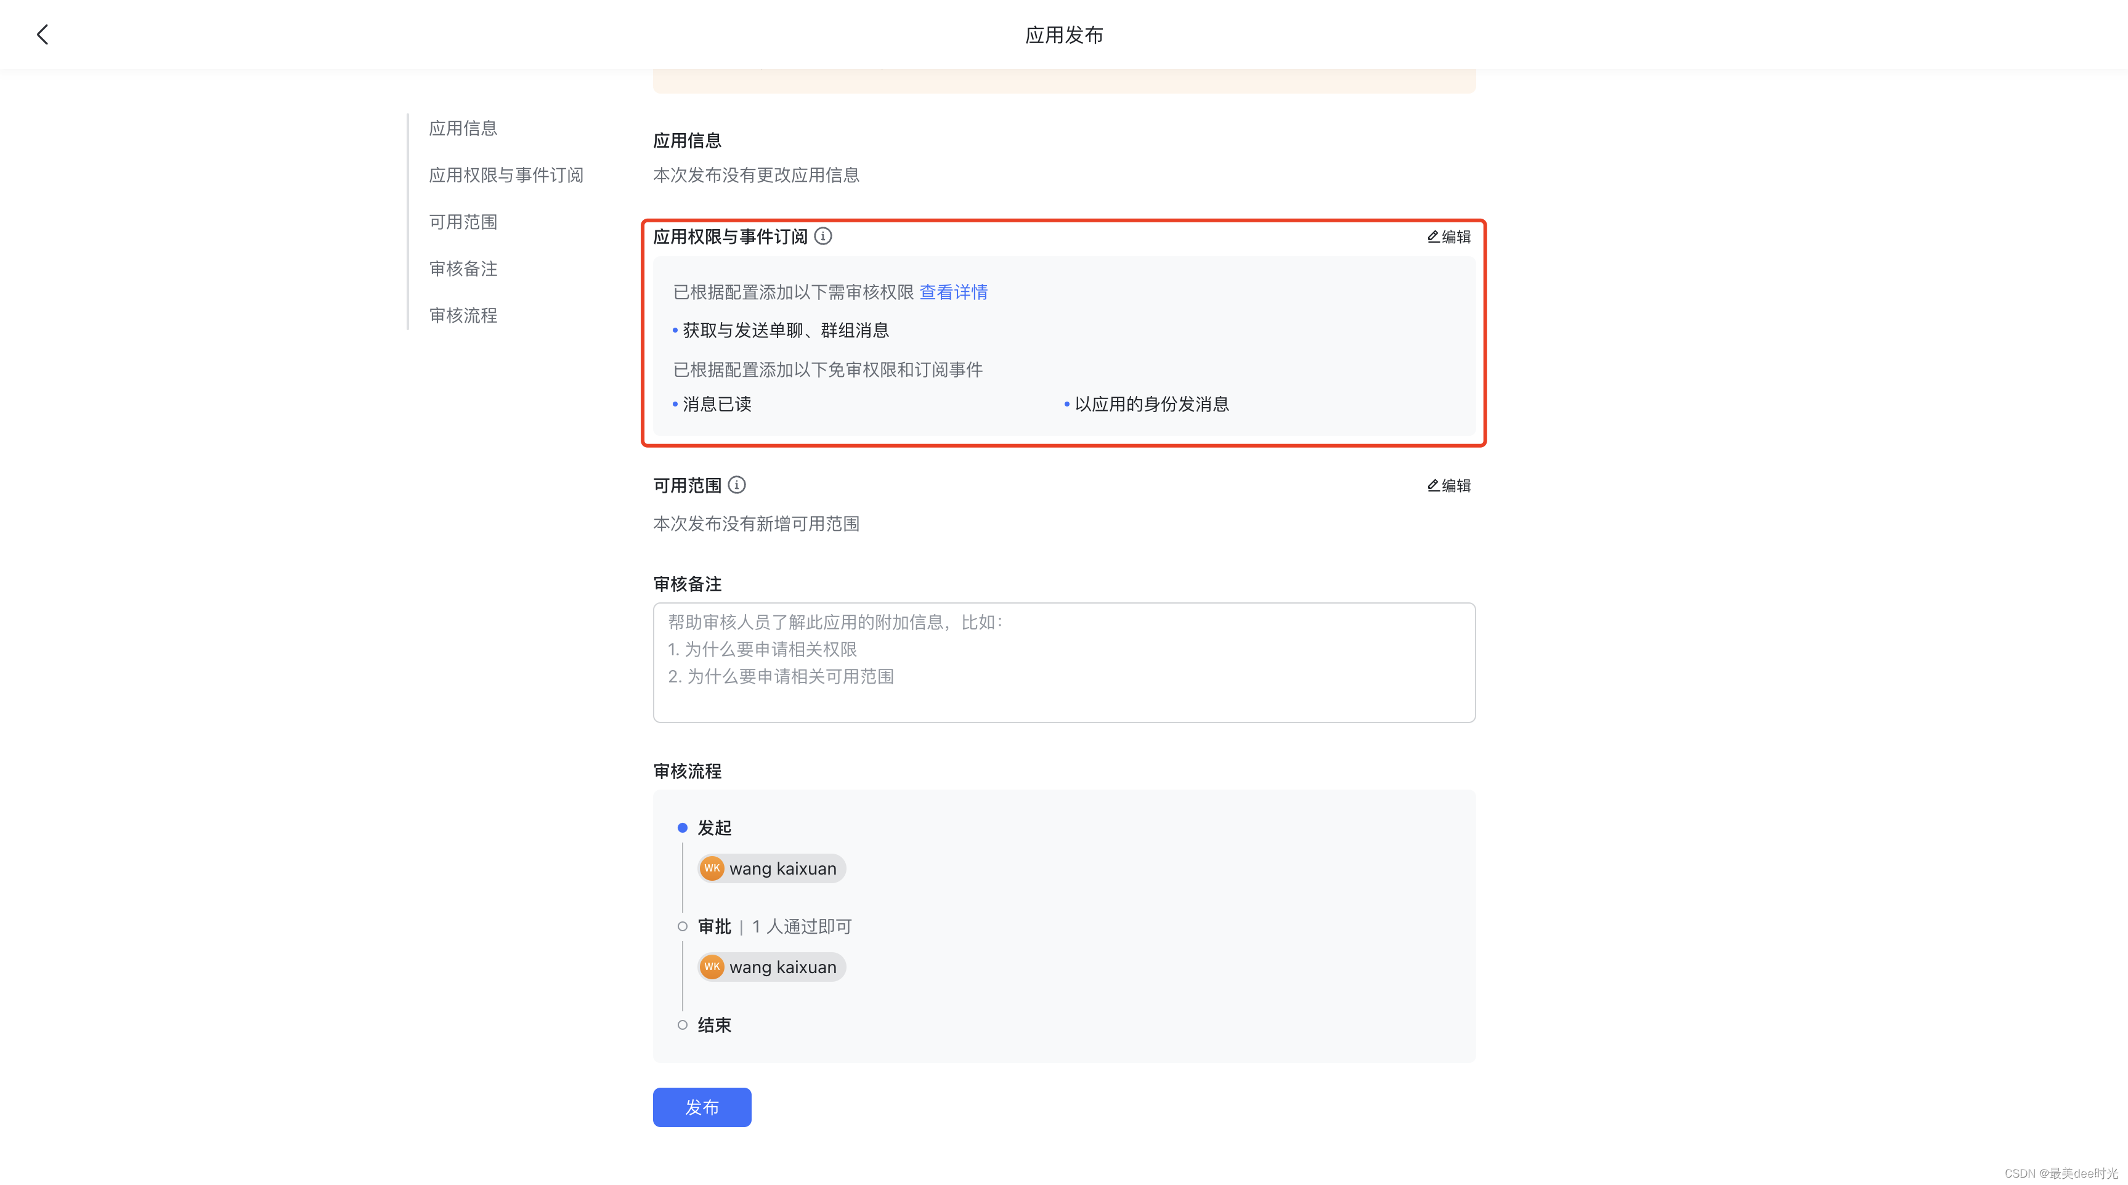Open info tooltip beside 可用范围 heading
The height and width of the screenshot is (1185, 2128).
tap(737, 485)
